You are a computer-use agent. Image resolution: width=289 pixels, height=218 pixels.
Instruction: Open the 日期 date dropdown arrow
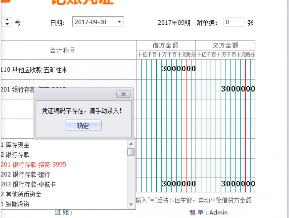[x=119, y=22]
